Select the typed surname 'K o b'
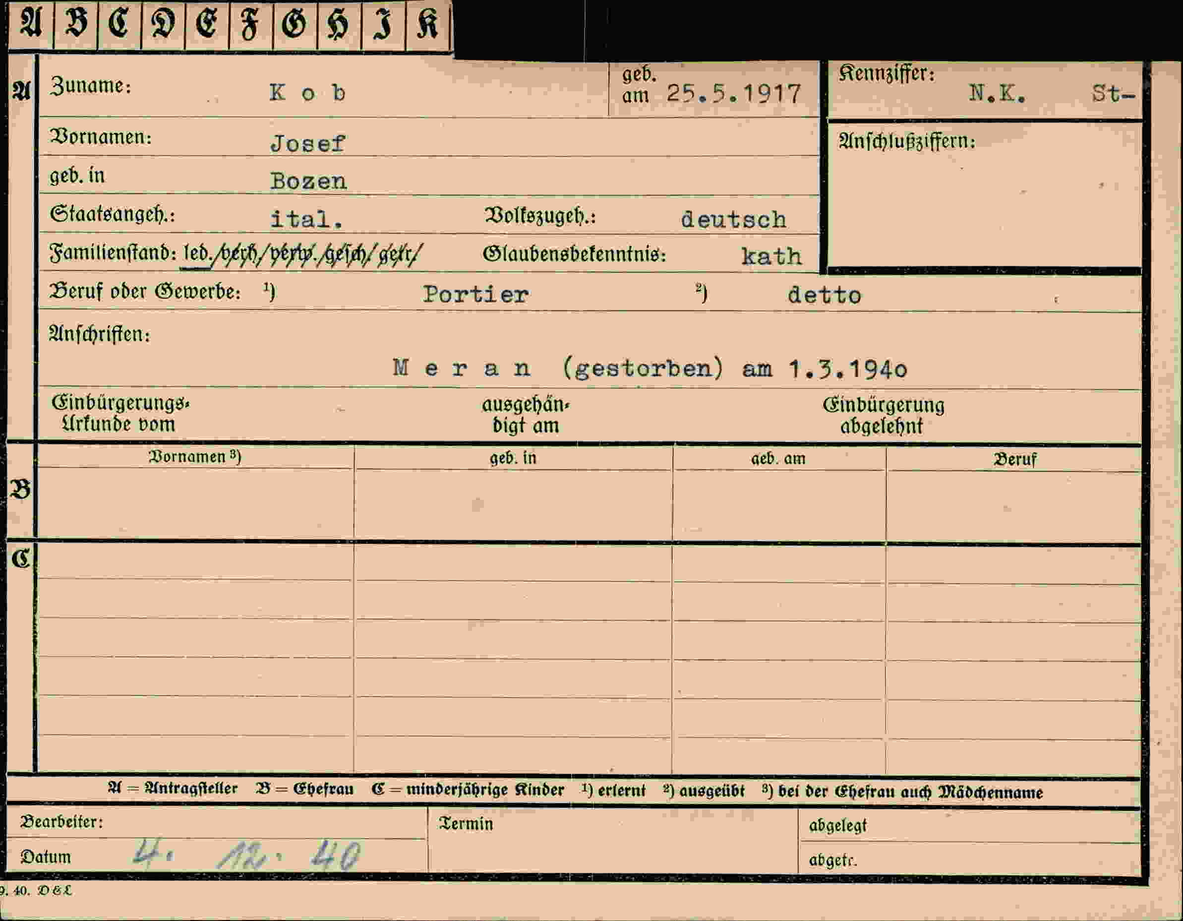1183x921 pixels. 307,93
